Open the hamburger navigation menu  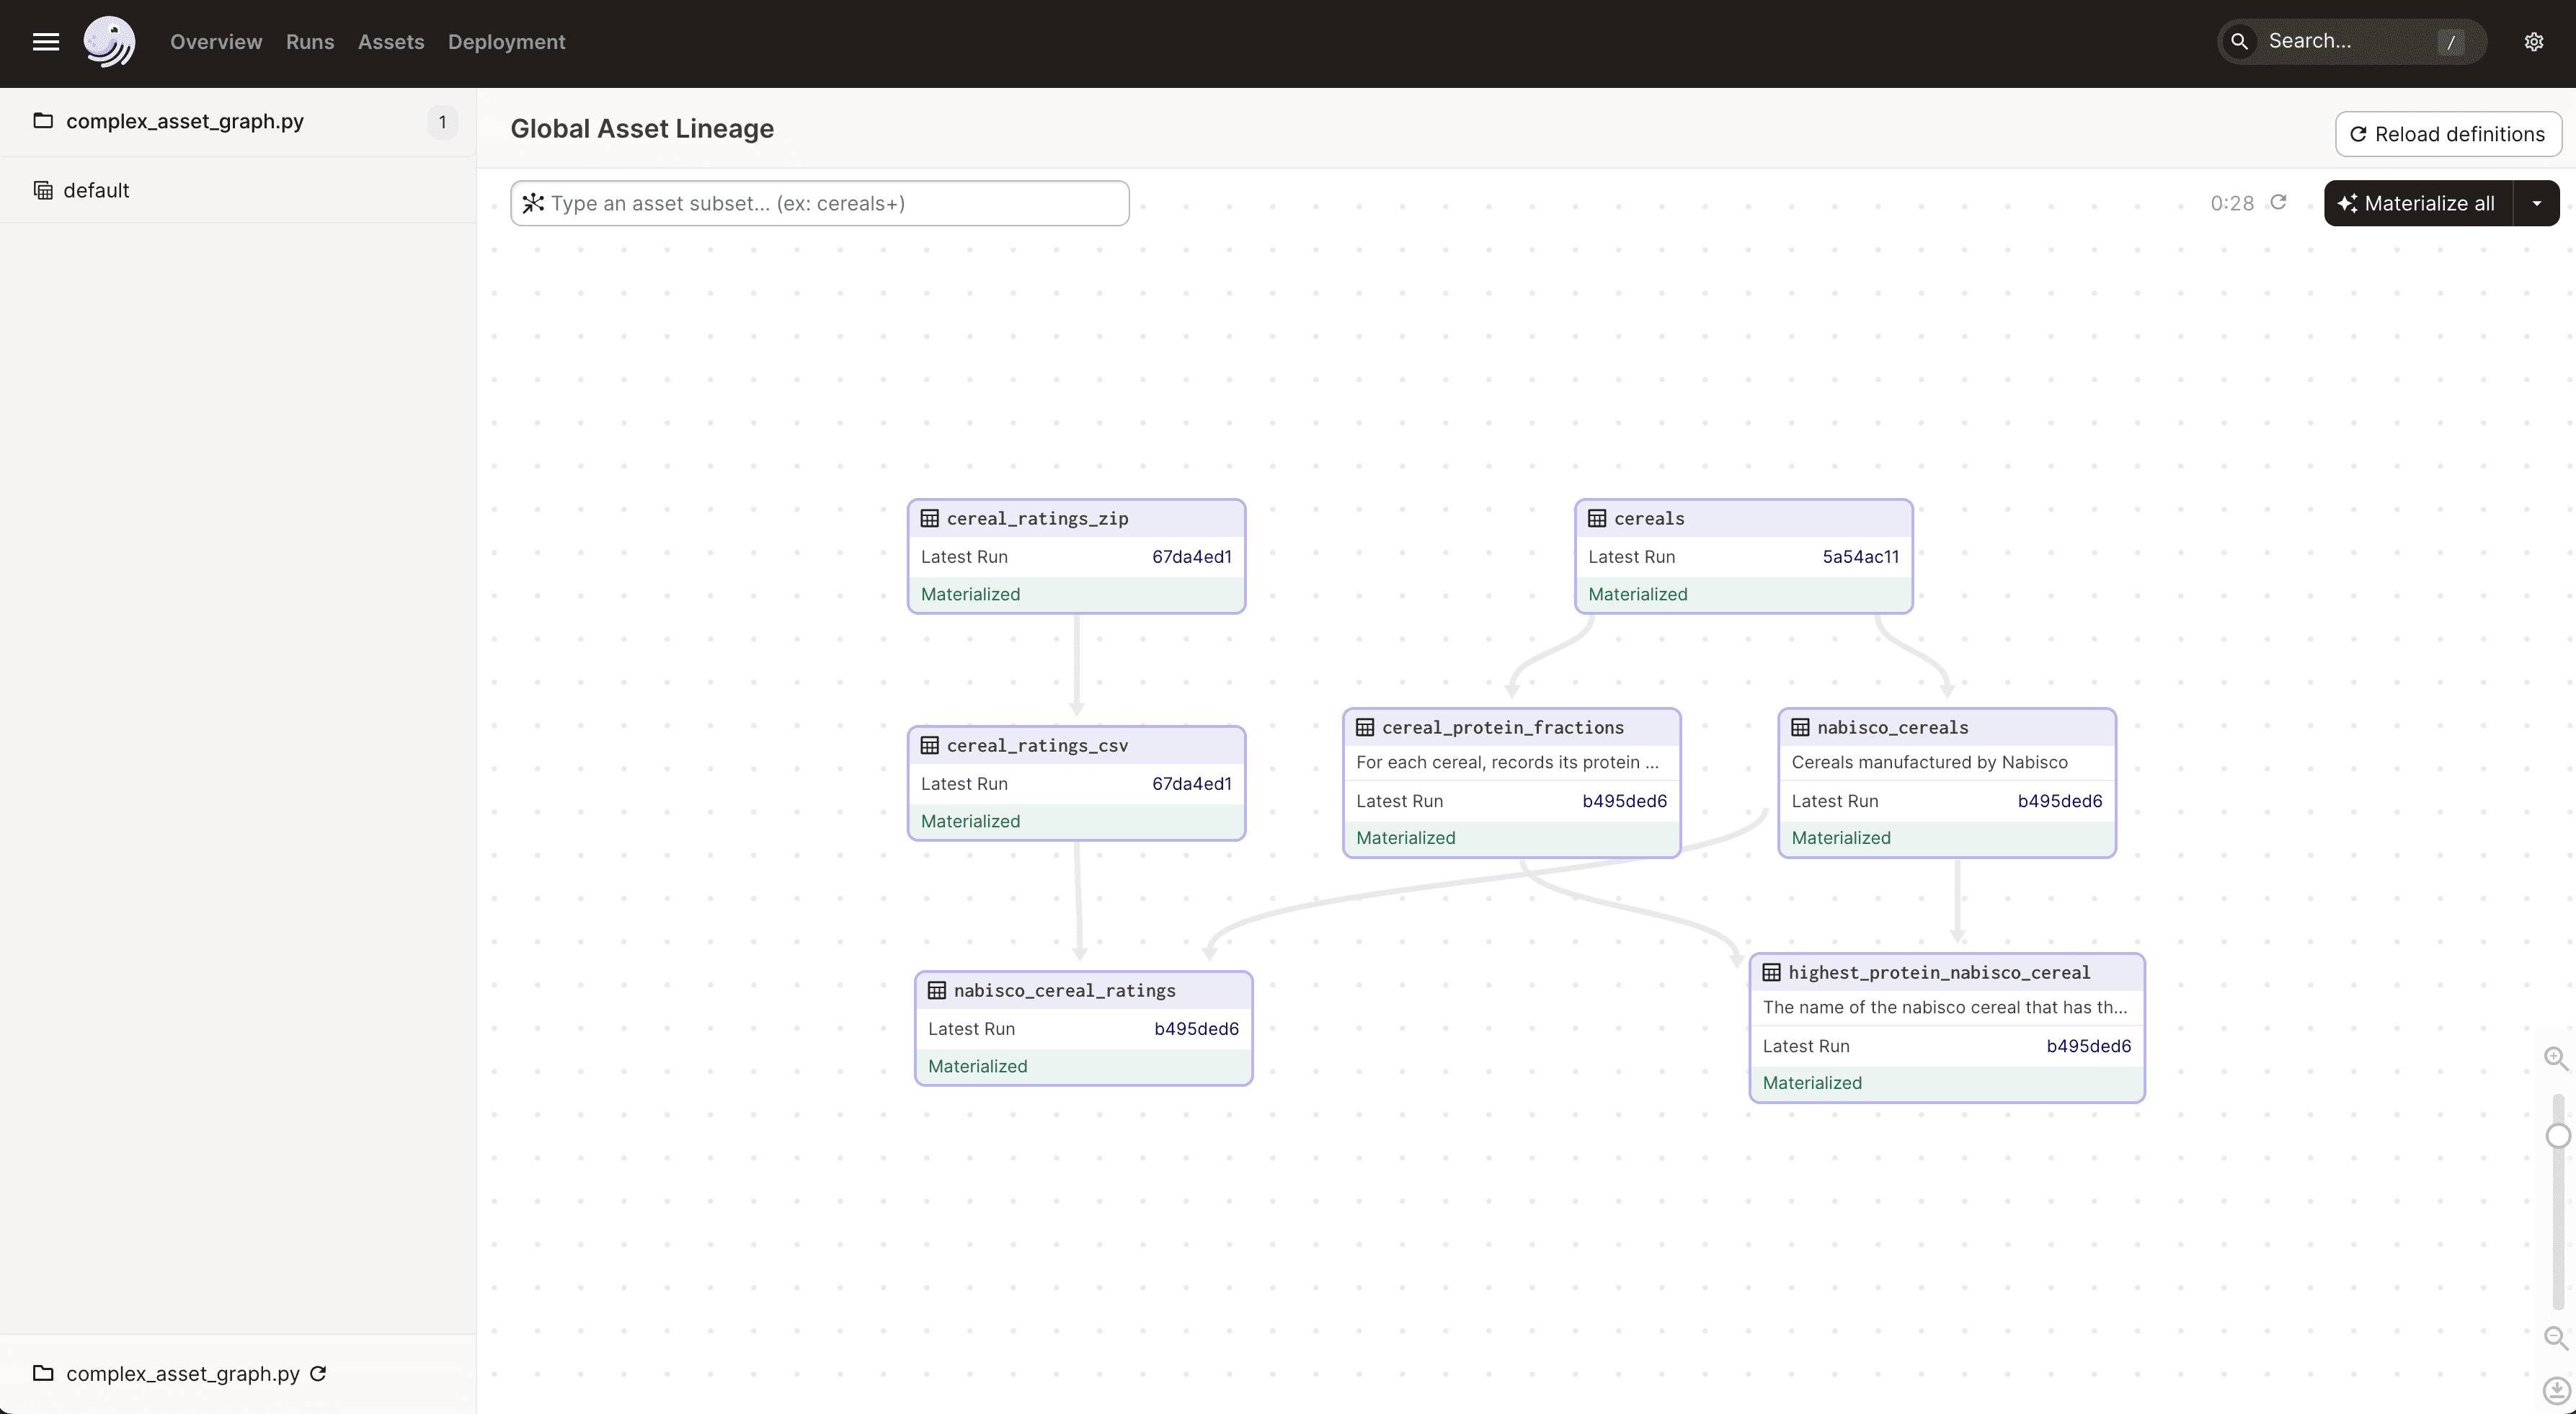pos(45,41)
